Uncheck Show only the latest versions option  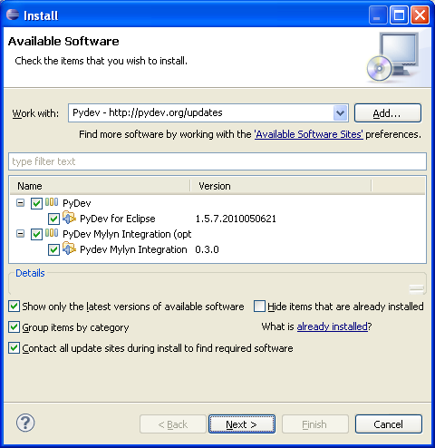(x=14, y=307)
